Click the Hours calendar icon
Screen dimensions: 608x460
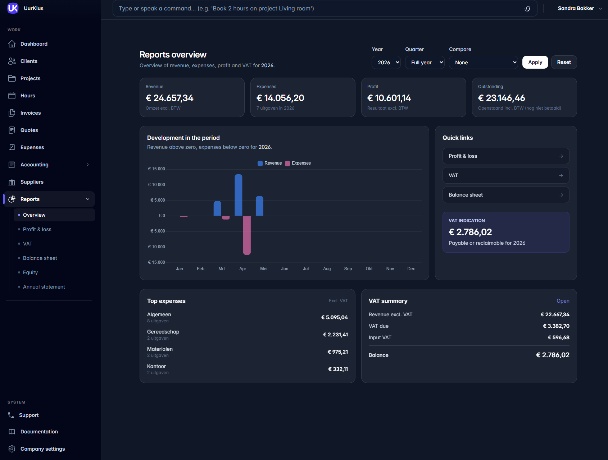tap(12, 96)
